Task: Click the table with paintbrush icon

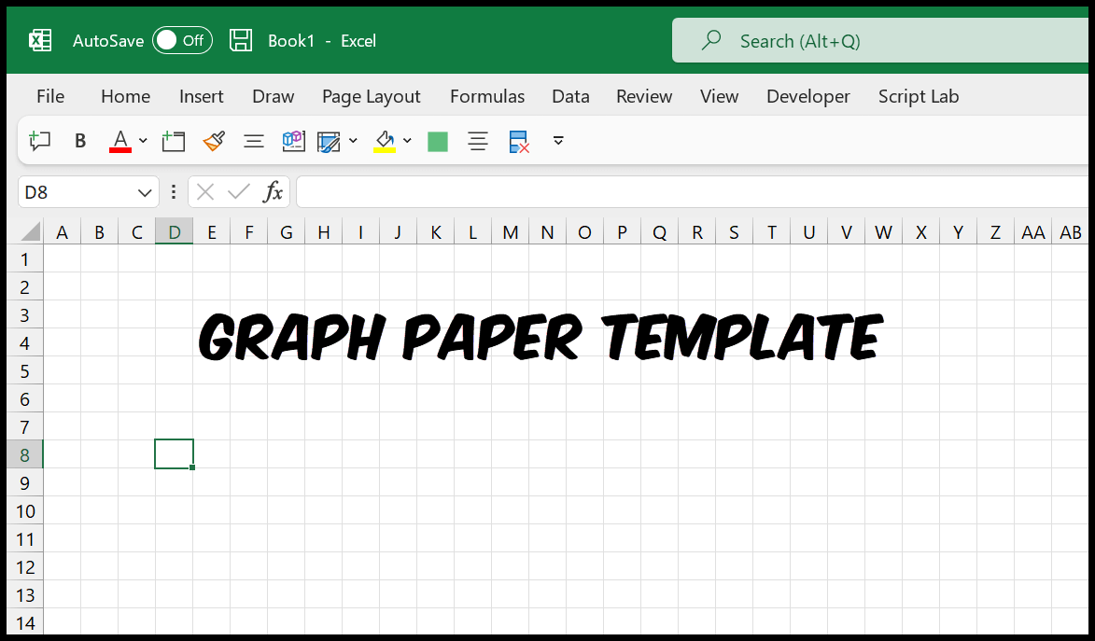Action: (x=329, y=142)
